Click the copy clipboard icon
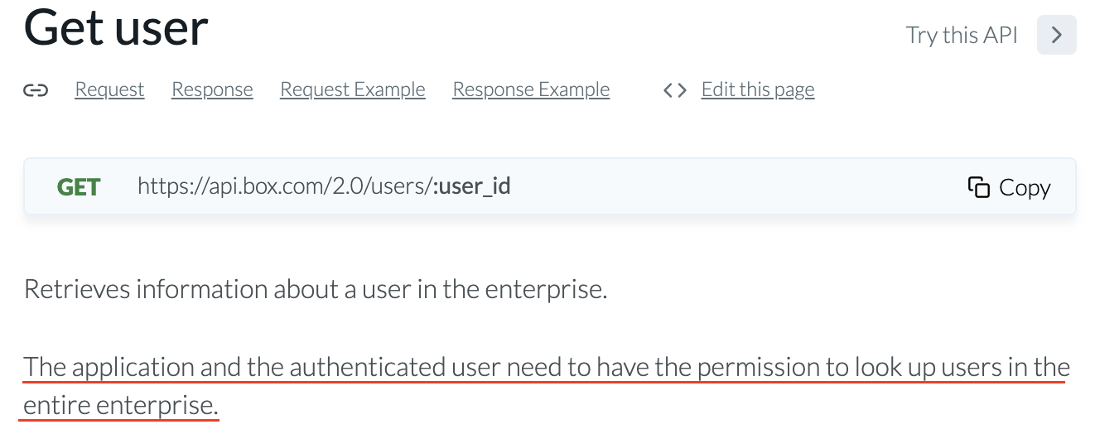 [978, 187]
